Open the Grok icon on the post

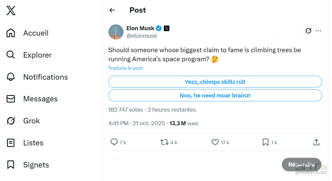point(308,31)
